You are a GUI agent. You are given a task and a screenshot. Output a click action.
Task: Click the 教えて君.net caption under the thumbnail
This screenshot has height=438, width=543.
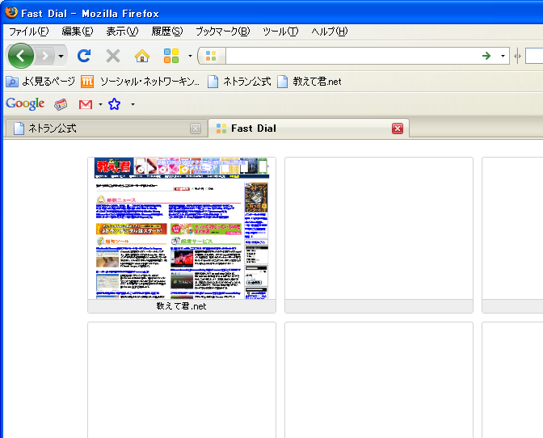coord(182,306)
